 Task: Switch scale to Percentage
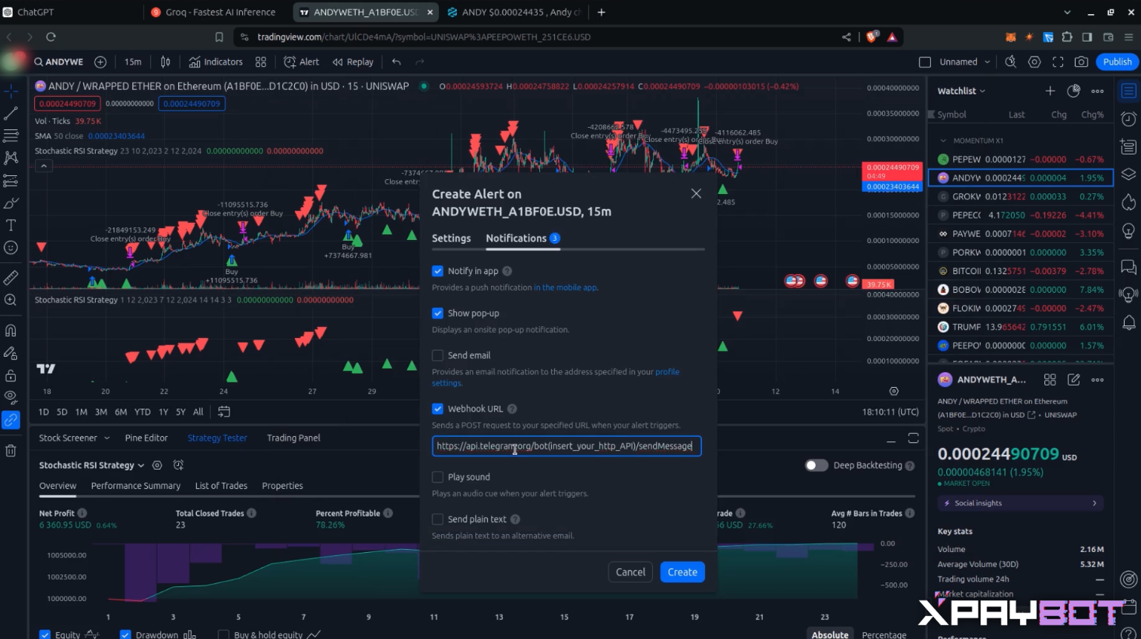point(884,635)
